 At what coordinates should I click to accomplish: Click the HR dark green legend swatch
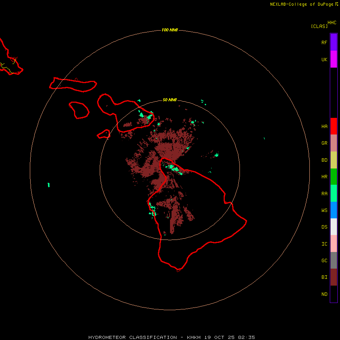[x=334, y=177]
